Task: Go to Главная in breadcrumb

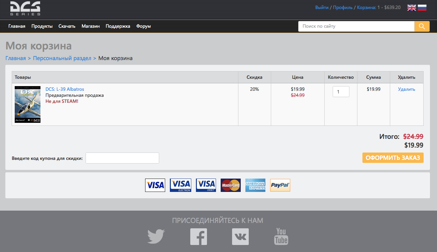Action: pos(16,58)
